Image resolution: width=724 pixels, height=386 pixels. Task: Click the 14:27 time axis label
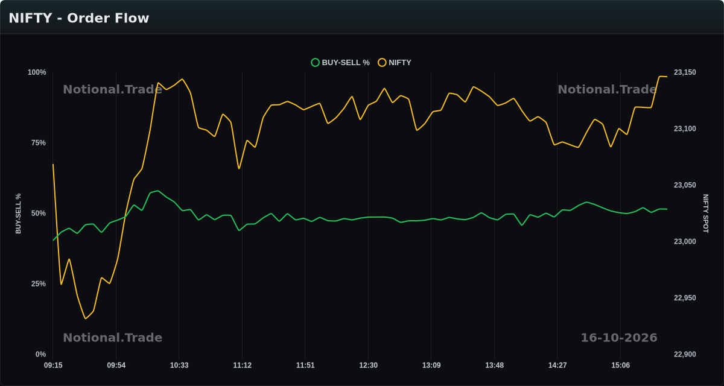click(557, 365)
